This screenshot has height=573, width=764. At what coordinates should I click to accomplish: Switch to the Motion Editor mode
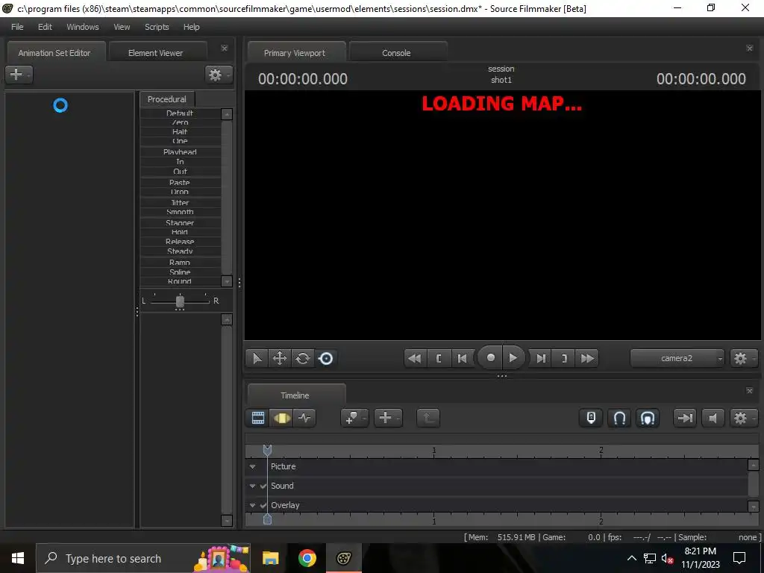[281, 418]
